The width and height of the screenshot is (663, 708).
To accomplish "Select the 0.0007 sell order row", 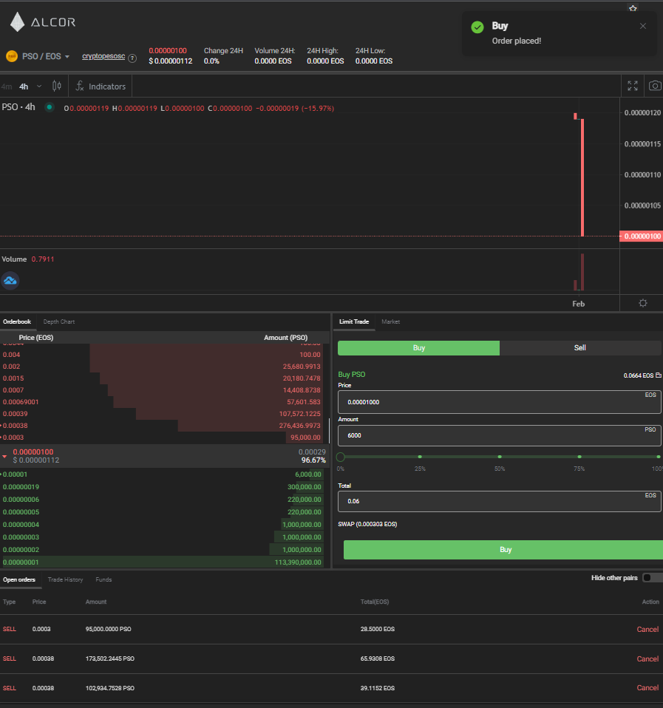I will coord(163,390).
